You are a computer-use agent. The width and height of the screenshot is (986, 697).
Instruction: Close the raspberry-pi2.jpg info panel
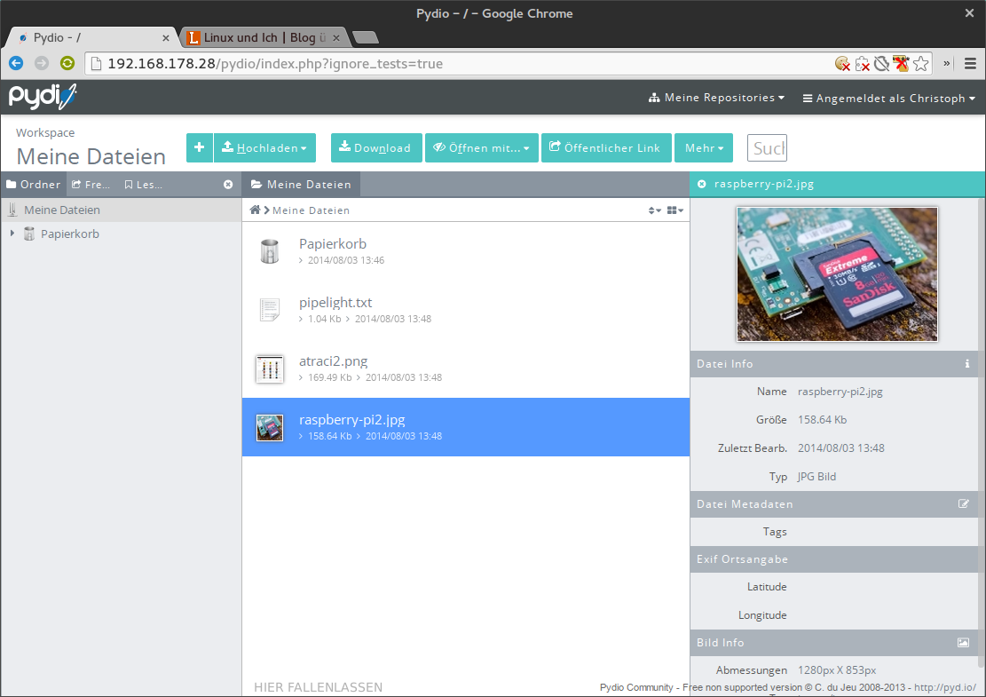[x=702, y=185]
